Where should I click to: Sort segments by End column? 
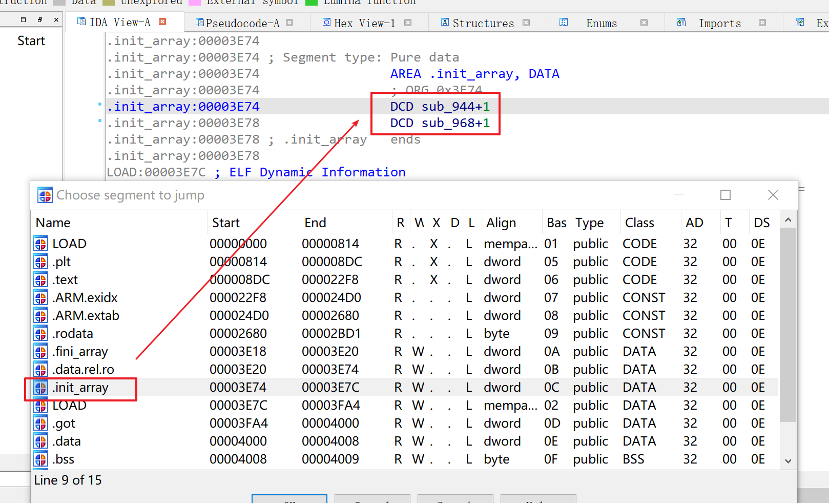[346, 223]
